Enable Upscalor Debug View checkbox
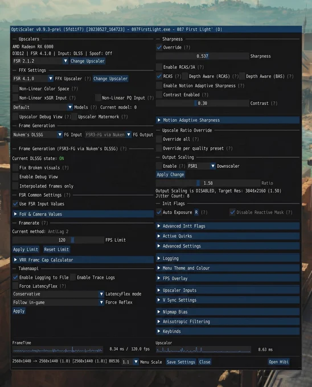The width and height of the screenshot is (312, 387). pyautogui.click(x=15, y=117)
